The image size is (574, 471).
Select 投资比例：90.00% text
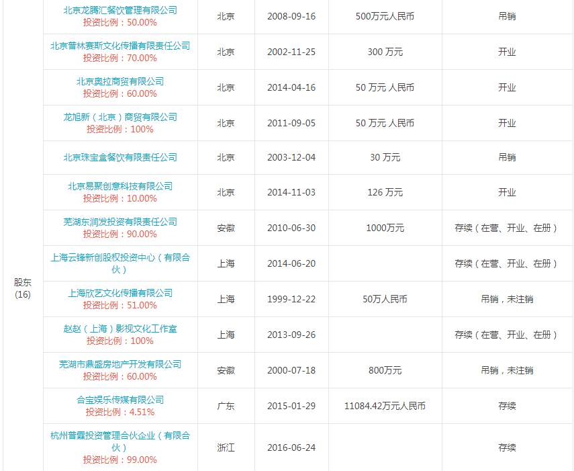point(120,234)
